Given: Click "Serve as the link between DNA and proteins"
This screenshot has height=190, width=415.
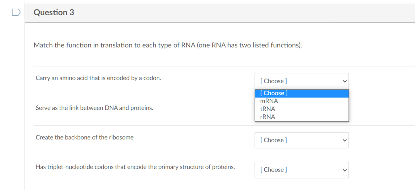Looking at the screenshot, I should tap(94, 108).
